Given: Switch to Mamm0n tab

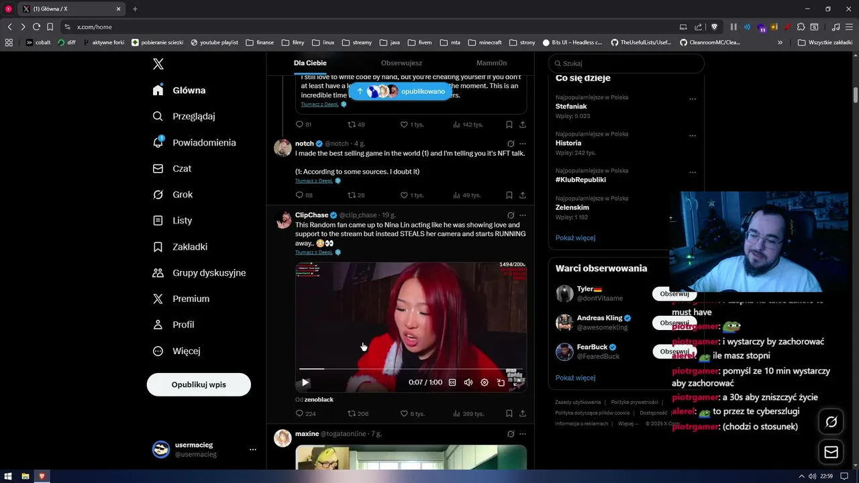Looking at the screenshot, I should (x=491, y=63).
